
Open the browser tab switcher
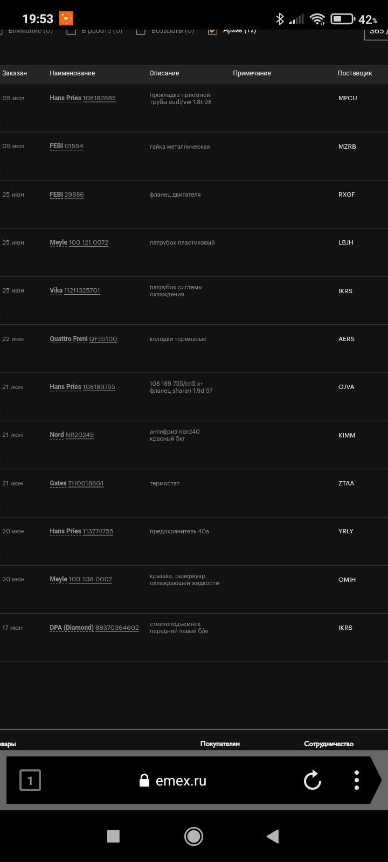(x=30, y=781)
